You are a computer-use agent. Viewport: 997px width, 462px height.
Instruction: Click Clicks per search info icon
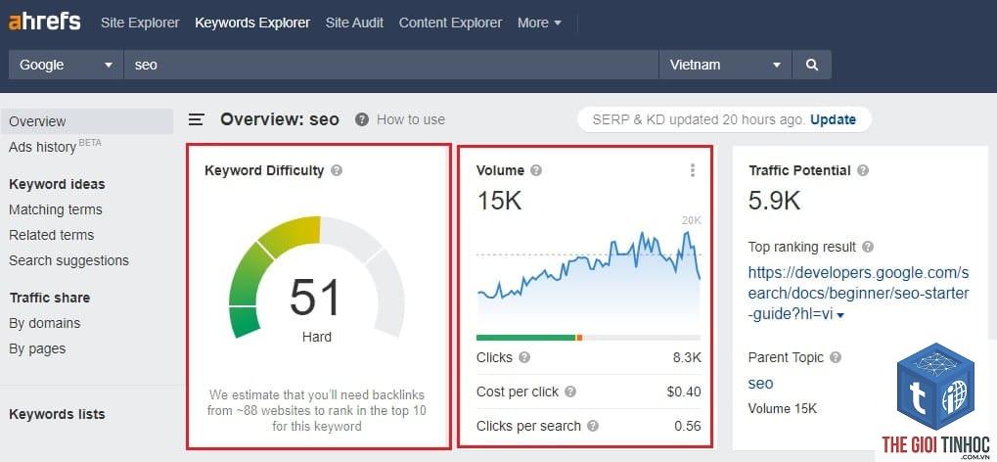tap(593, 427)
